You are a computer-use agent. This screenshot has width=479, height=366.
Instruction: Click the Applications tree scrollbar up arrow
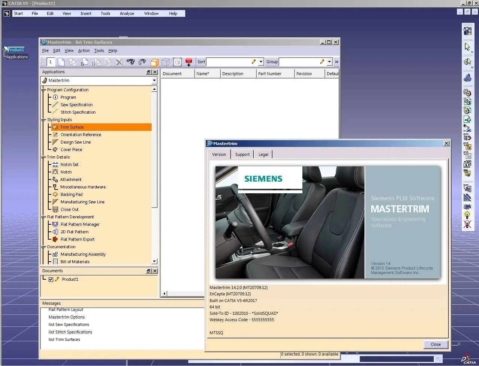coord(154,89)
